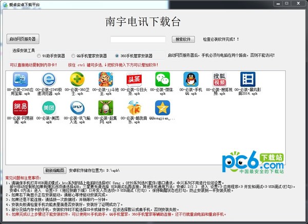Click the 启动网页服务器 button
The image size is (308, 224).
pyautogui.click(x=23, y=39)
